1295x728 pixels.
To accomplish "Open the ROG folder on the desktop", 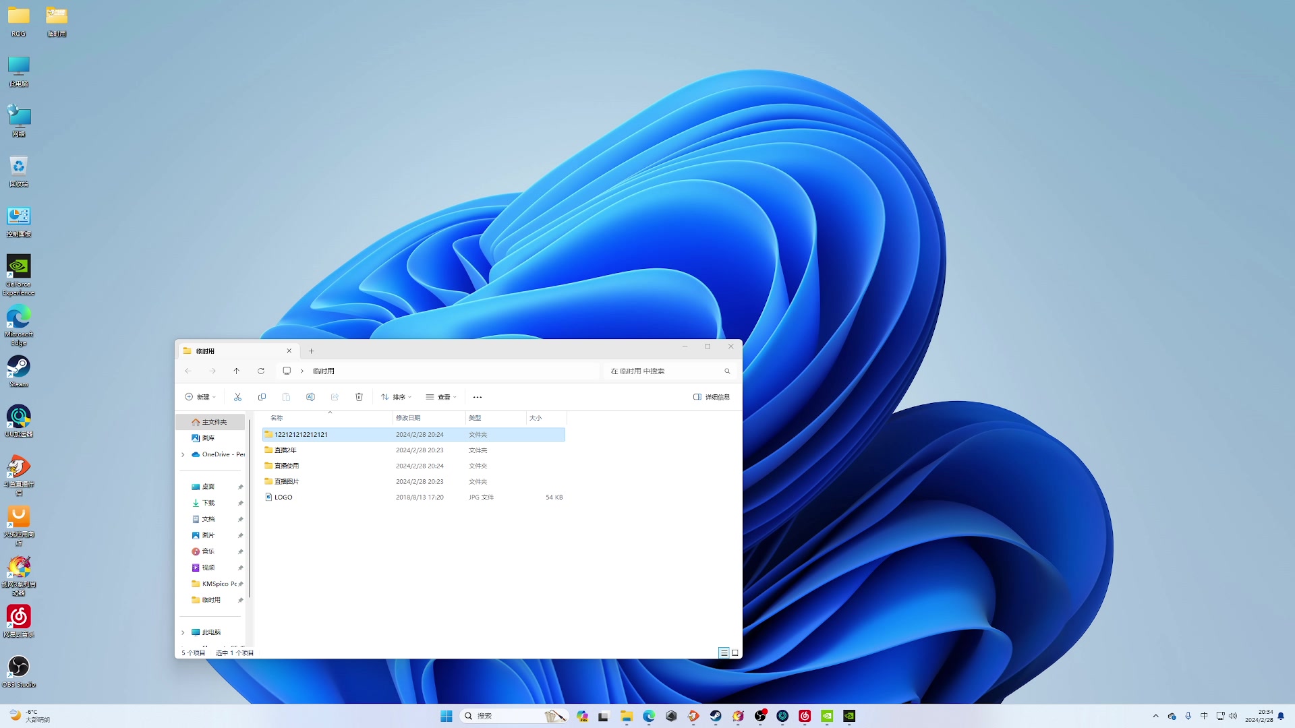I will [x=18, y=22].
